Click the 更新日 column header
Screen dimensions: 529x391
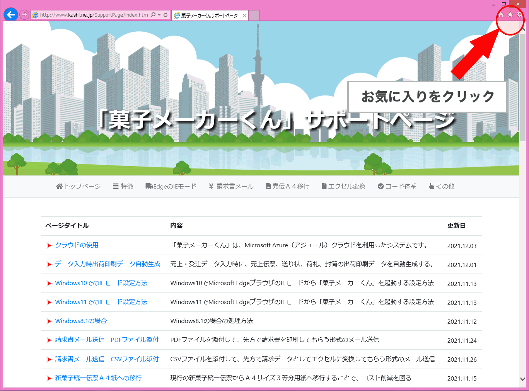coord(456,226)
